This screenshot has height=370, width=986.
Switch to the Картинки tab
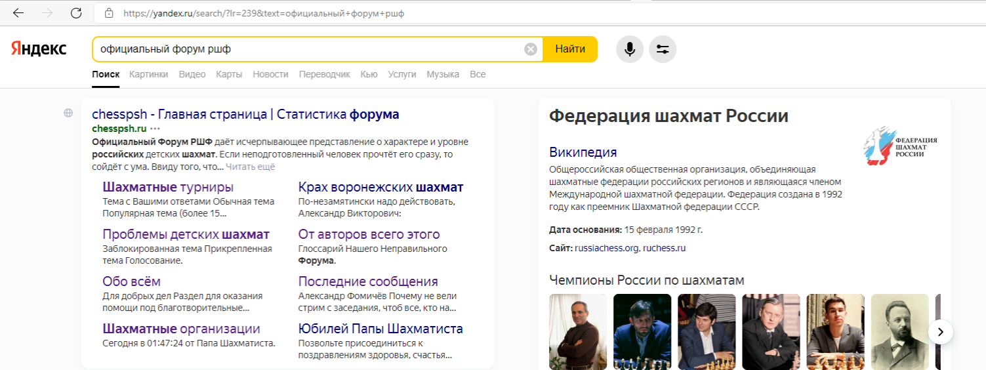[x=148, y=74]
